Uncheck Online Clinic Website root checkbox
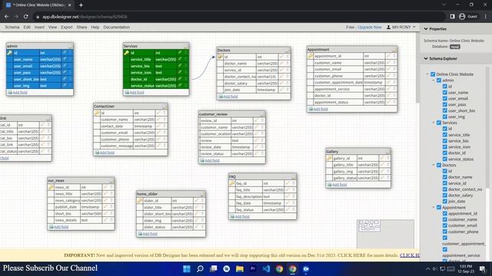The height and width of the screenshot is (276, 492). coord(433,74)
